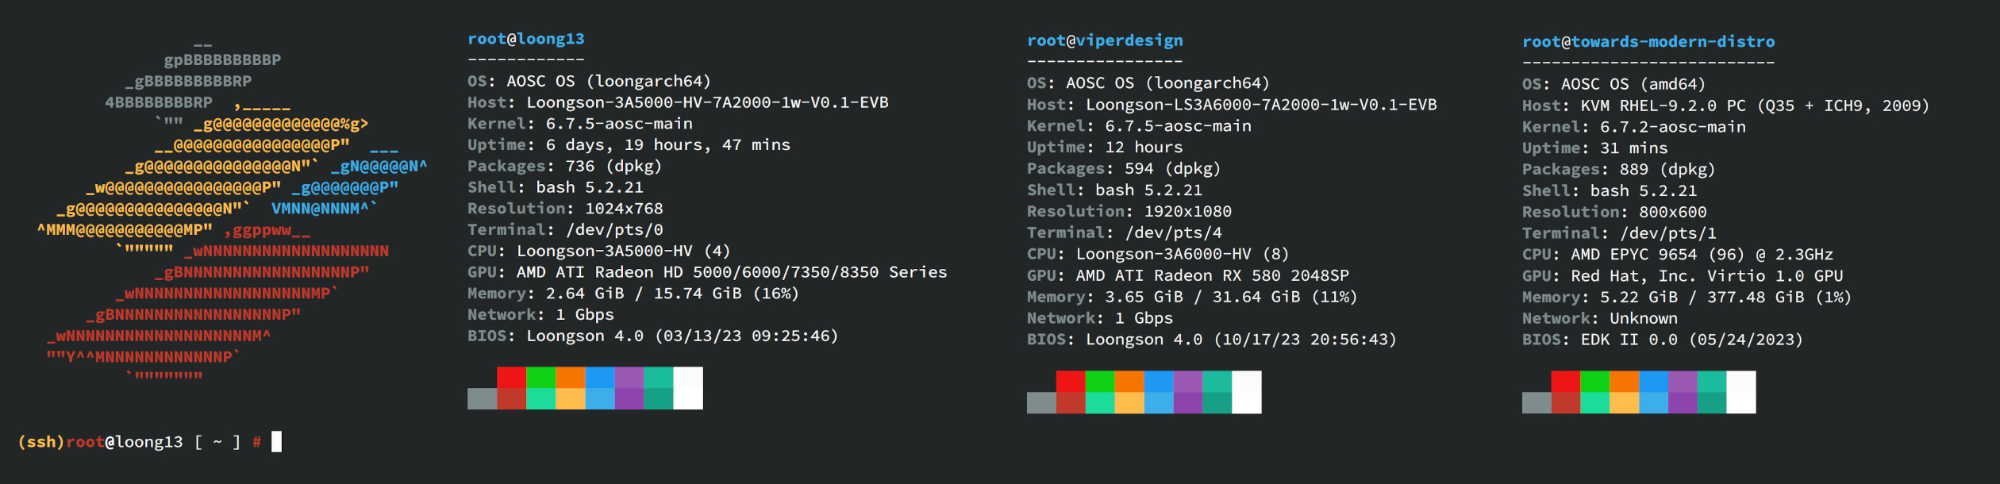
Task: Click the white cursor block at the prompt
Action: [x=276, y=442]
